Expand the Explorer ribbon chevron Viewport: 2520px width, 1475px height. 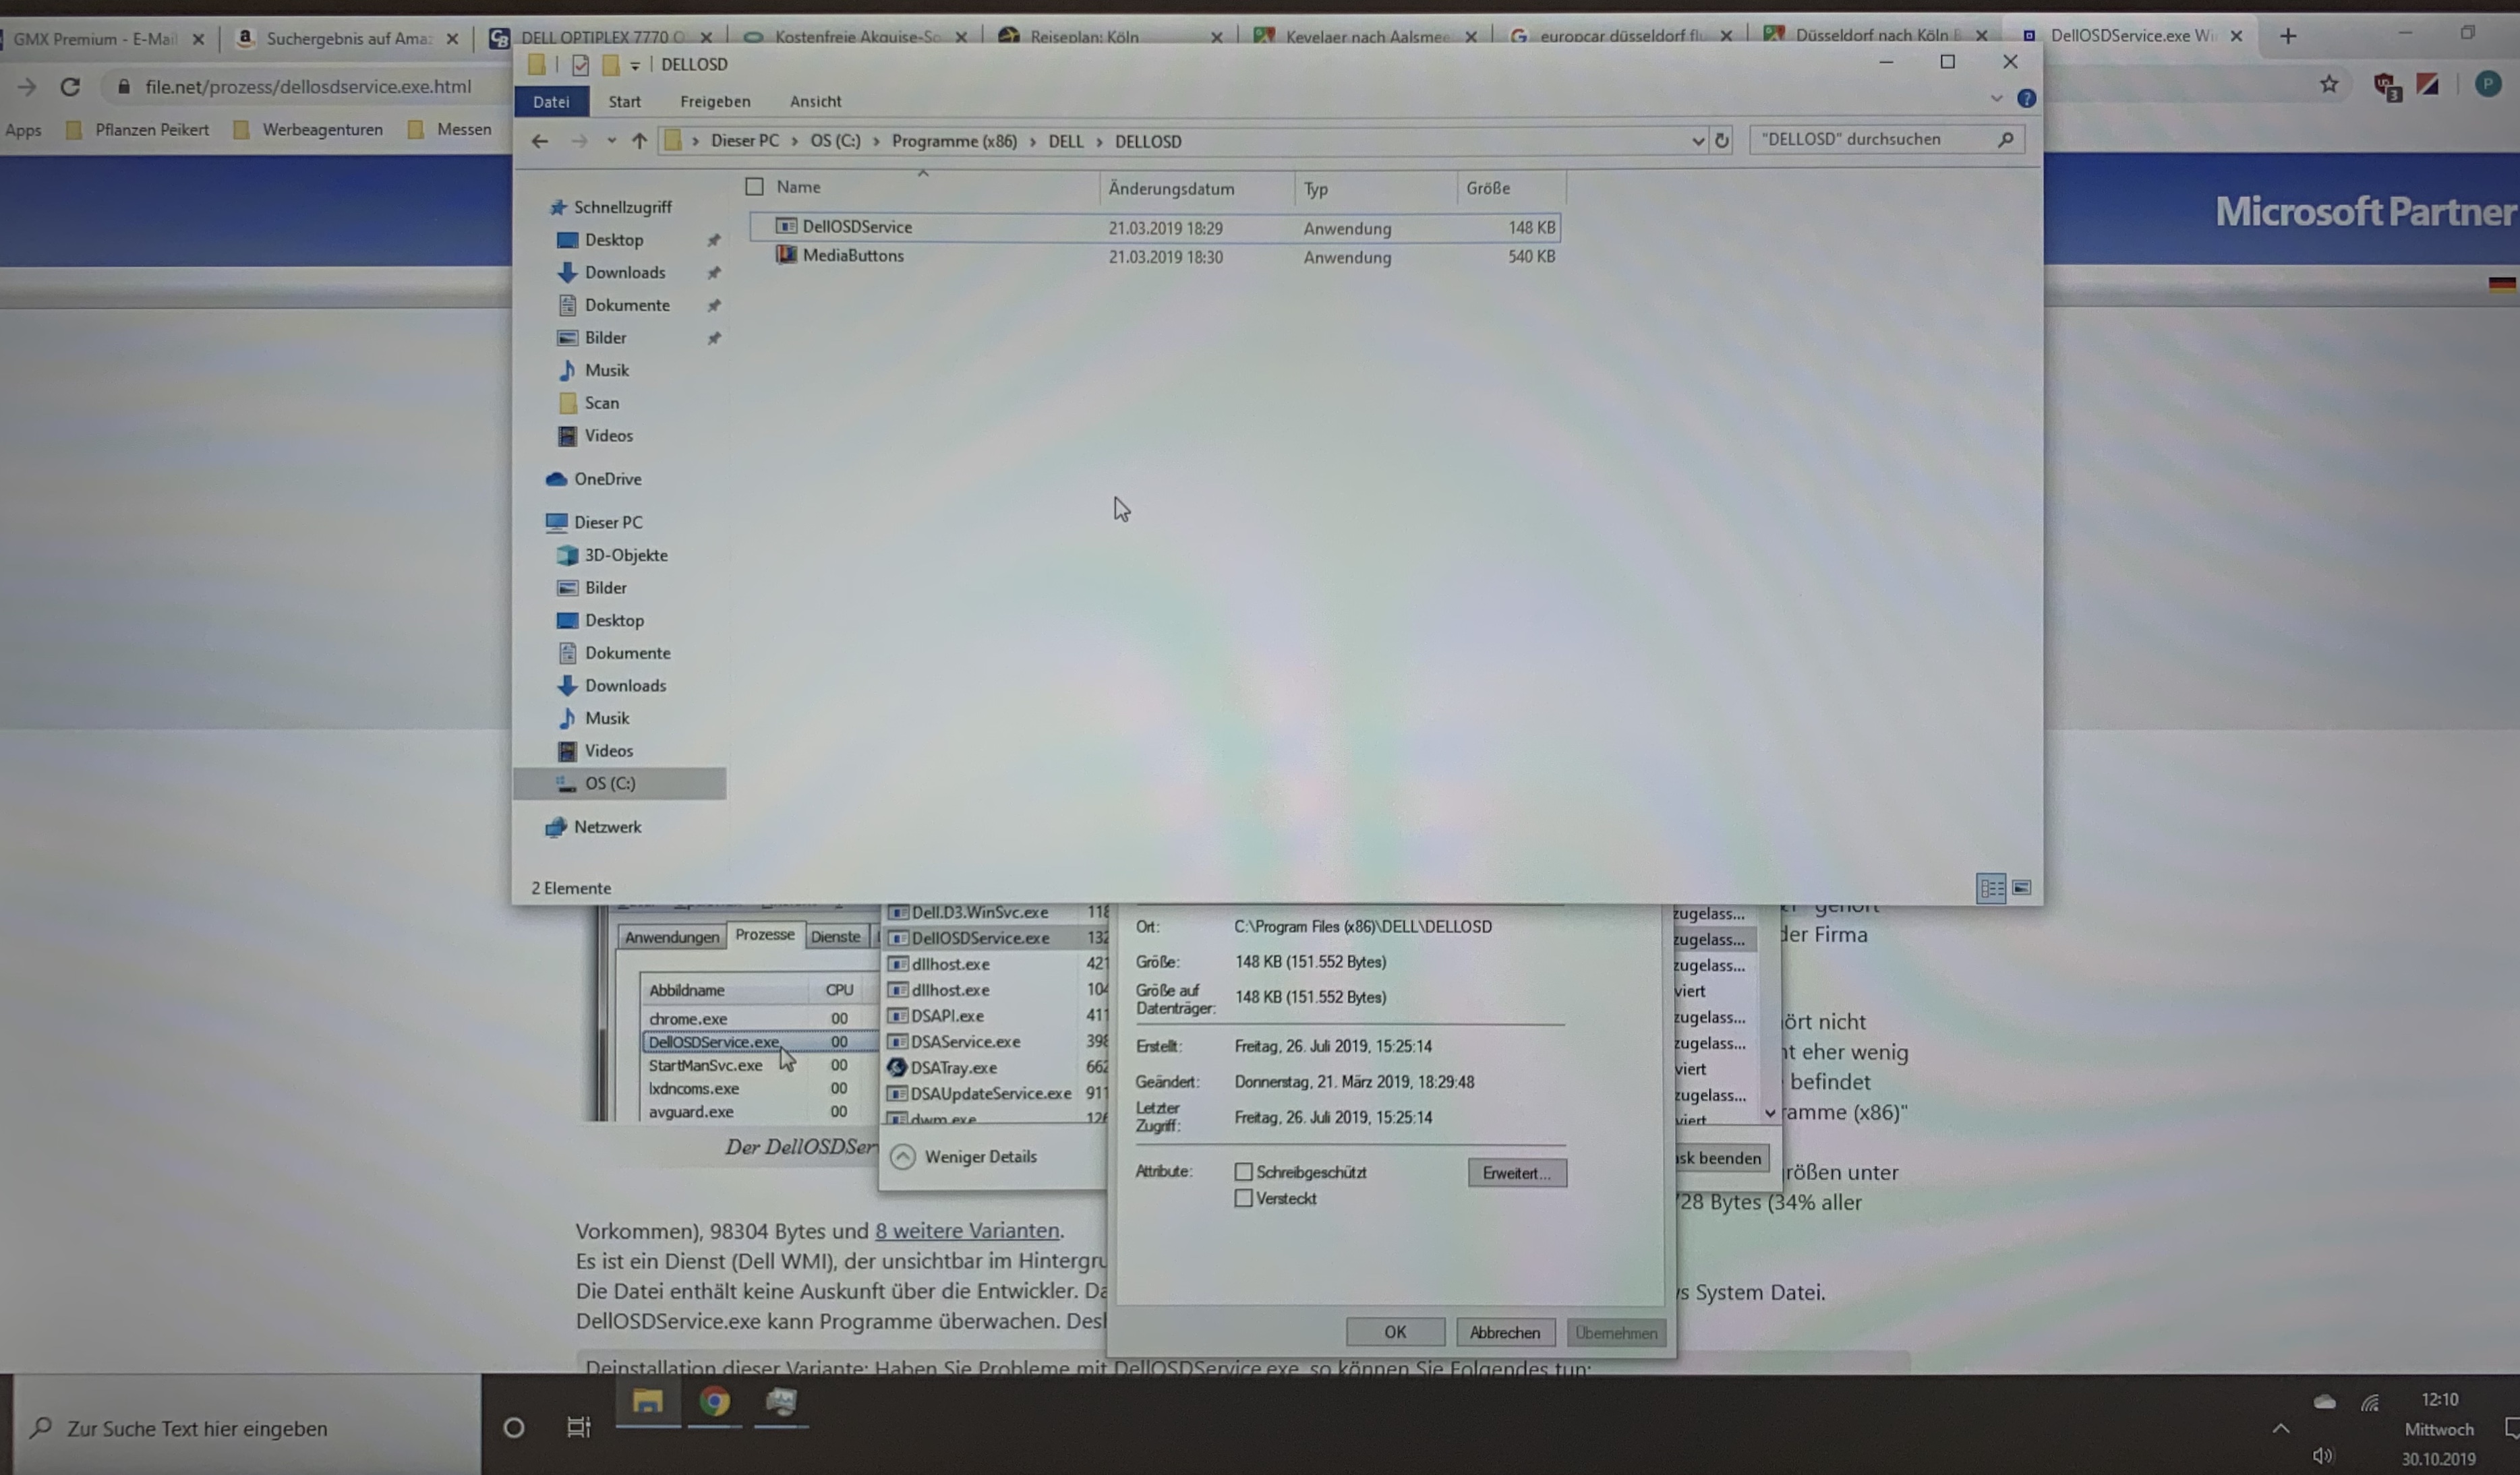[1996, 99]
